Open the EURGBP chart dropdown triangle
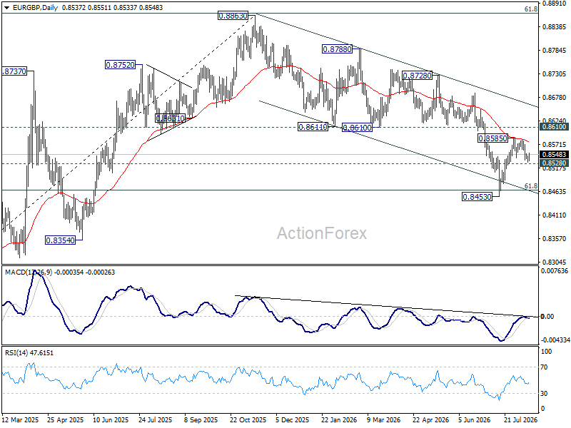This screenshot has width=571, height=428. 6,8
